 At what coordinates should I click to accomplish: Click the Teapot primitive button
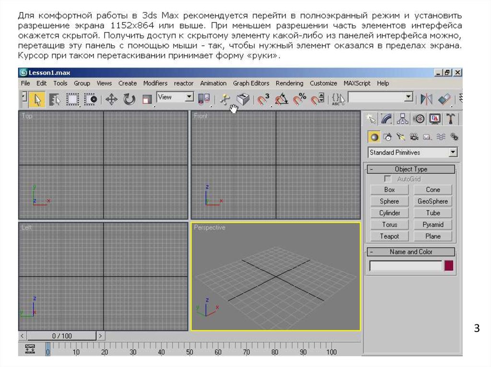pos(389,236)
